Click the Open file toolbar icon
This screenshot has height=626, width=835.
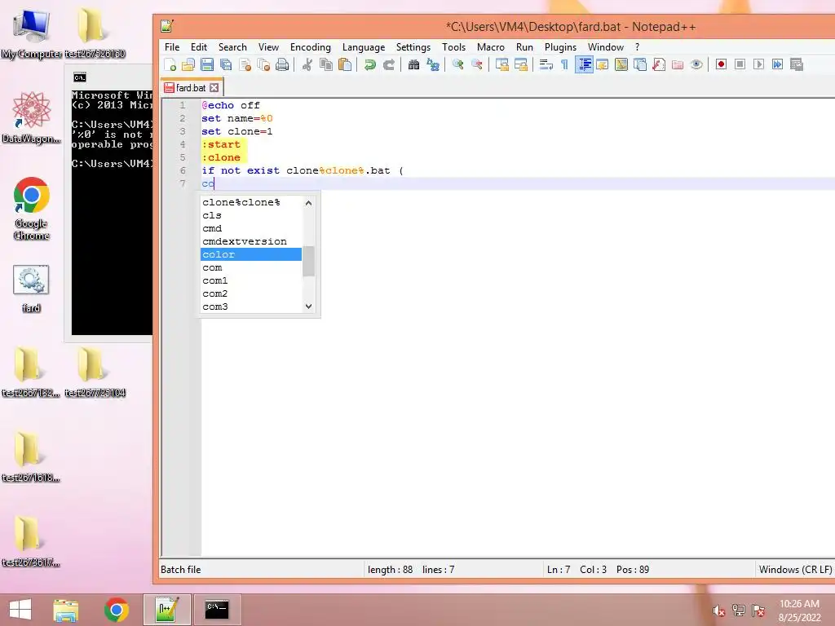[188, 65]
